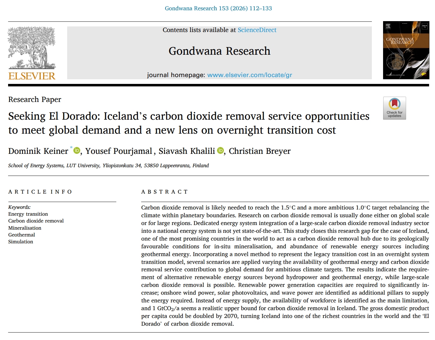
Task: Open the www.elsevier.com/locate/gr homepage link
Action: (249, 75)
